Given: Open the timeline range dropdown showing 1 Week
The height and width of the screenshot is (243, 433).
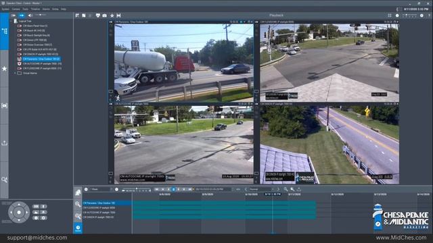Looking at the screenshot, I should click(x=101, y=189).
